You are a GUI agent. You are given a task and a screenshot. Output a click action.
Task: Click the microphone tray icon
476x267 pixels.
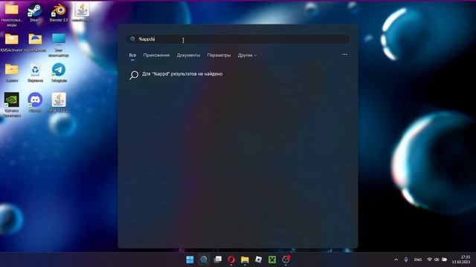point(406,260)
